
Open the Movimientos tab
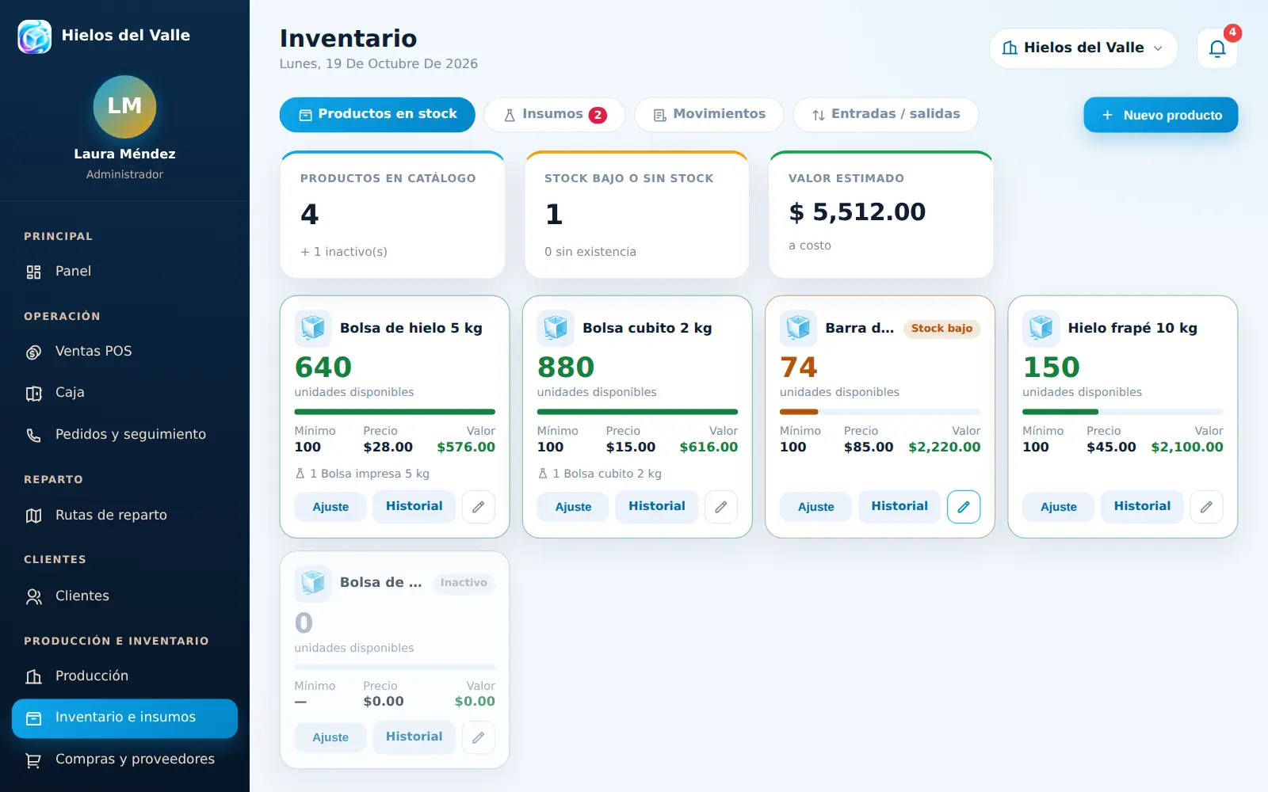[x=709, y=115]
